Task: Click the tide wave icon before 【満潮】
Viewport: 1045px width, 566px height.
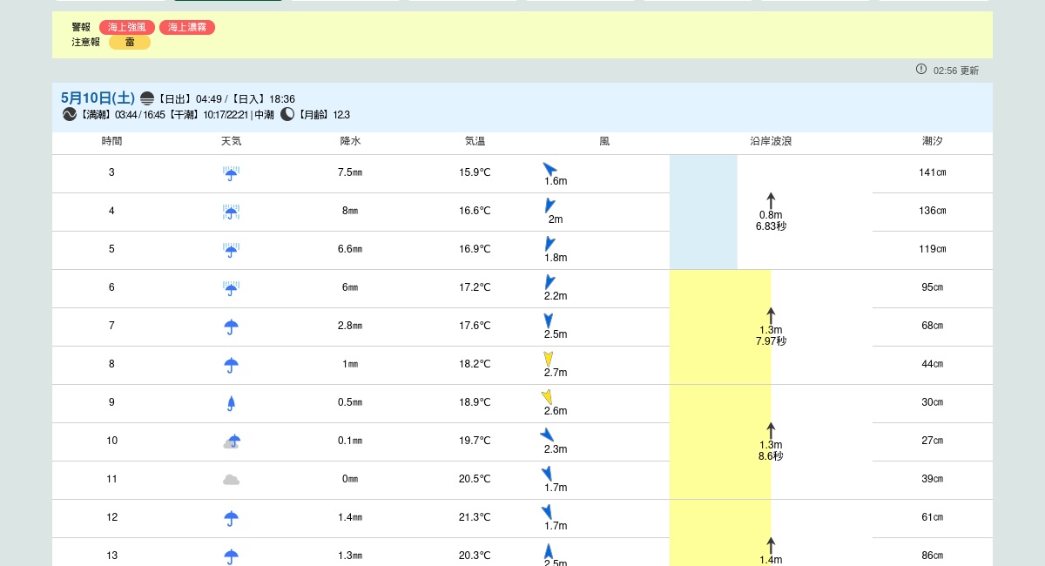Action: 70,114
